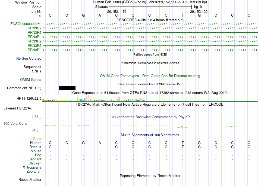Click the 100 vertebrates Basewise Conservation title
The image size is (258, 186).
point(150,117)
